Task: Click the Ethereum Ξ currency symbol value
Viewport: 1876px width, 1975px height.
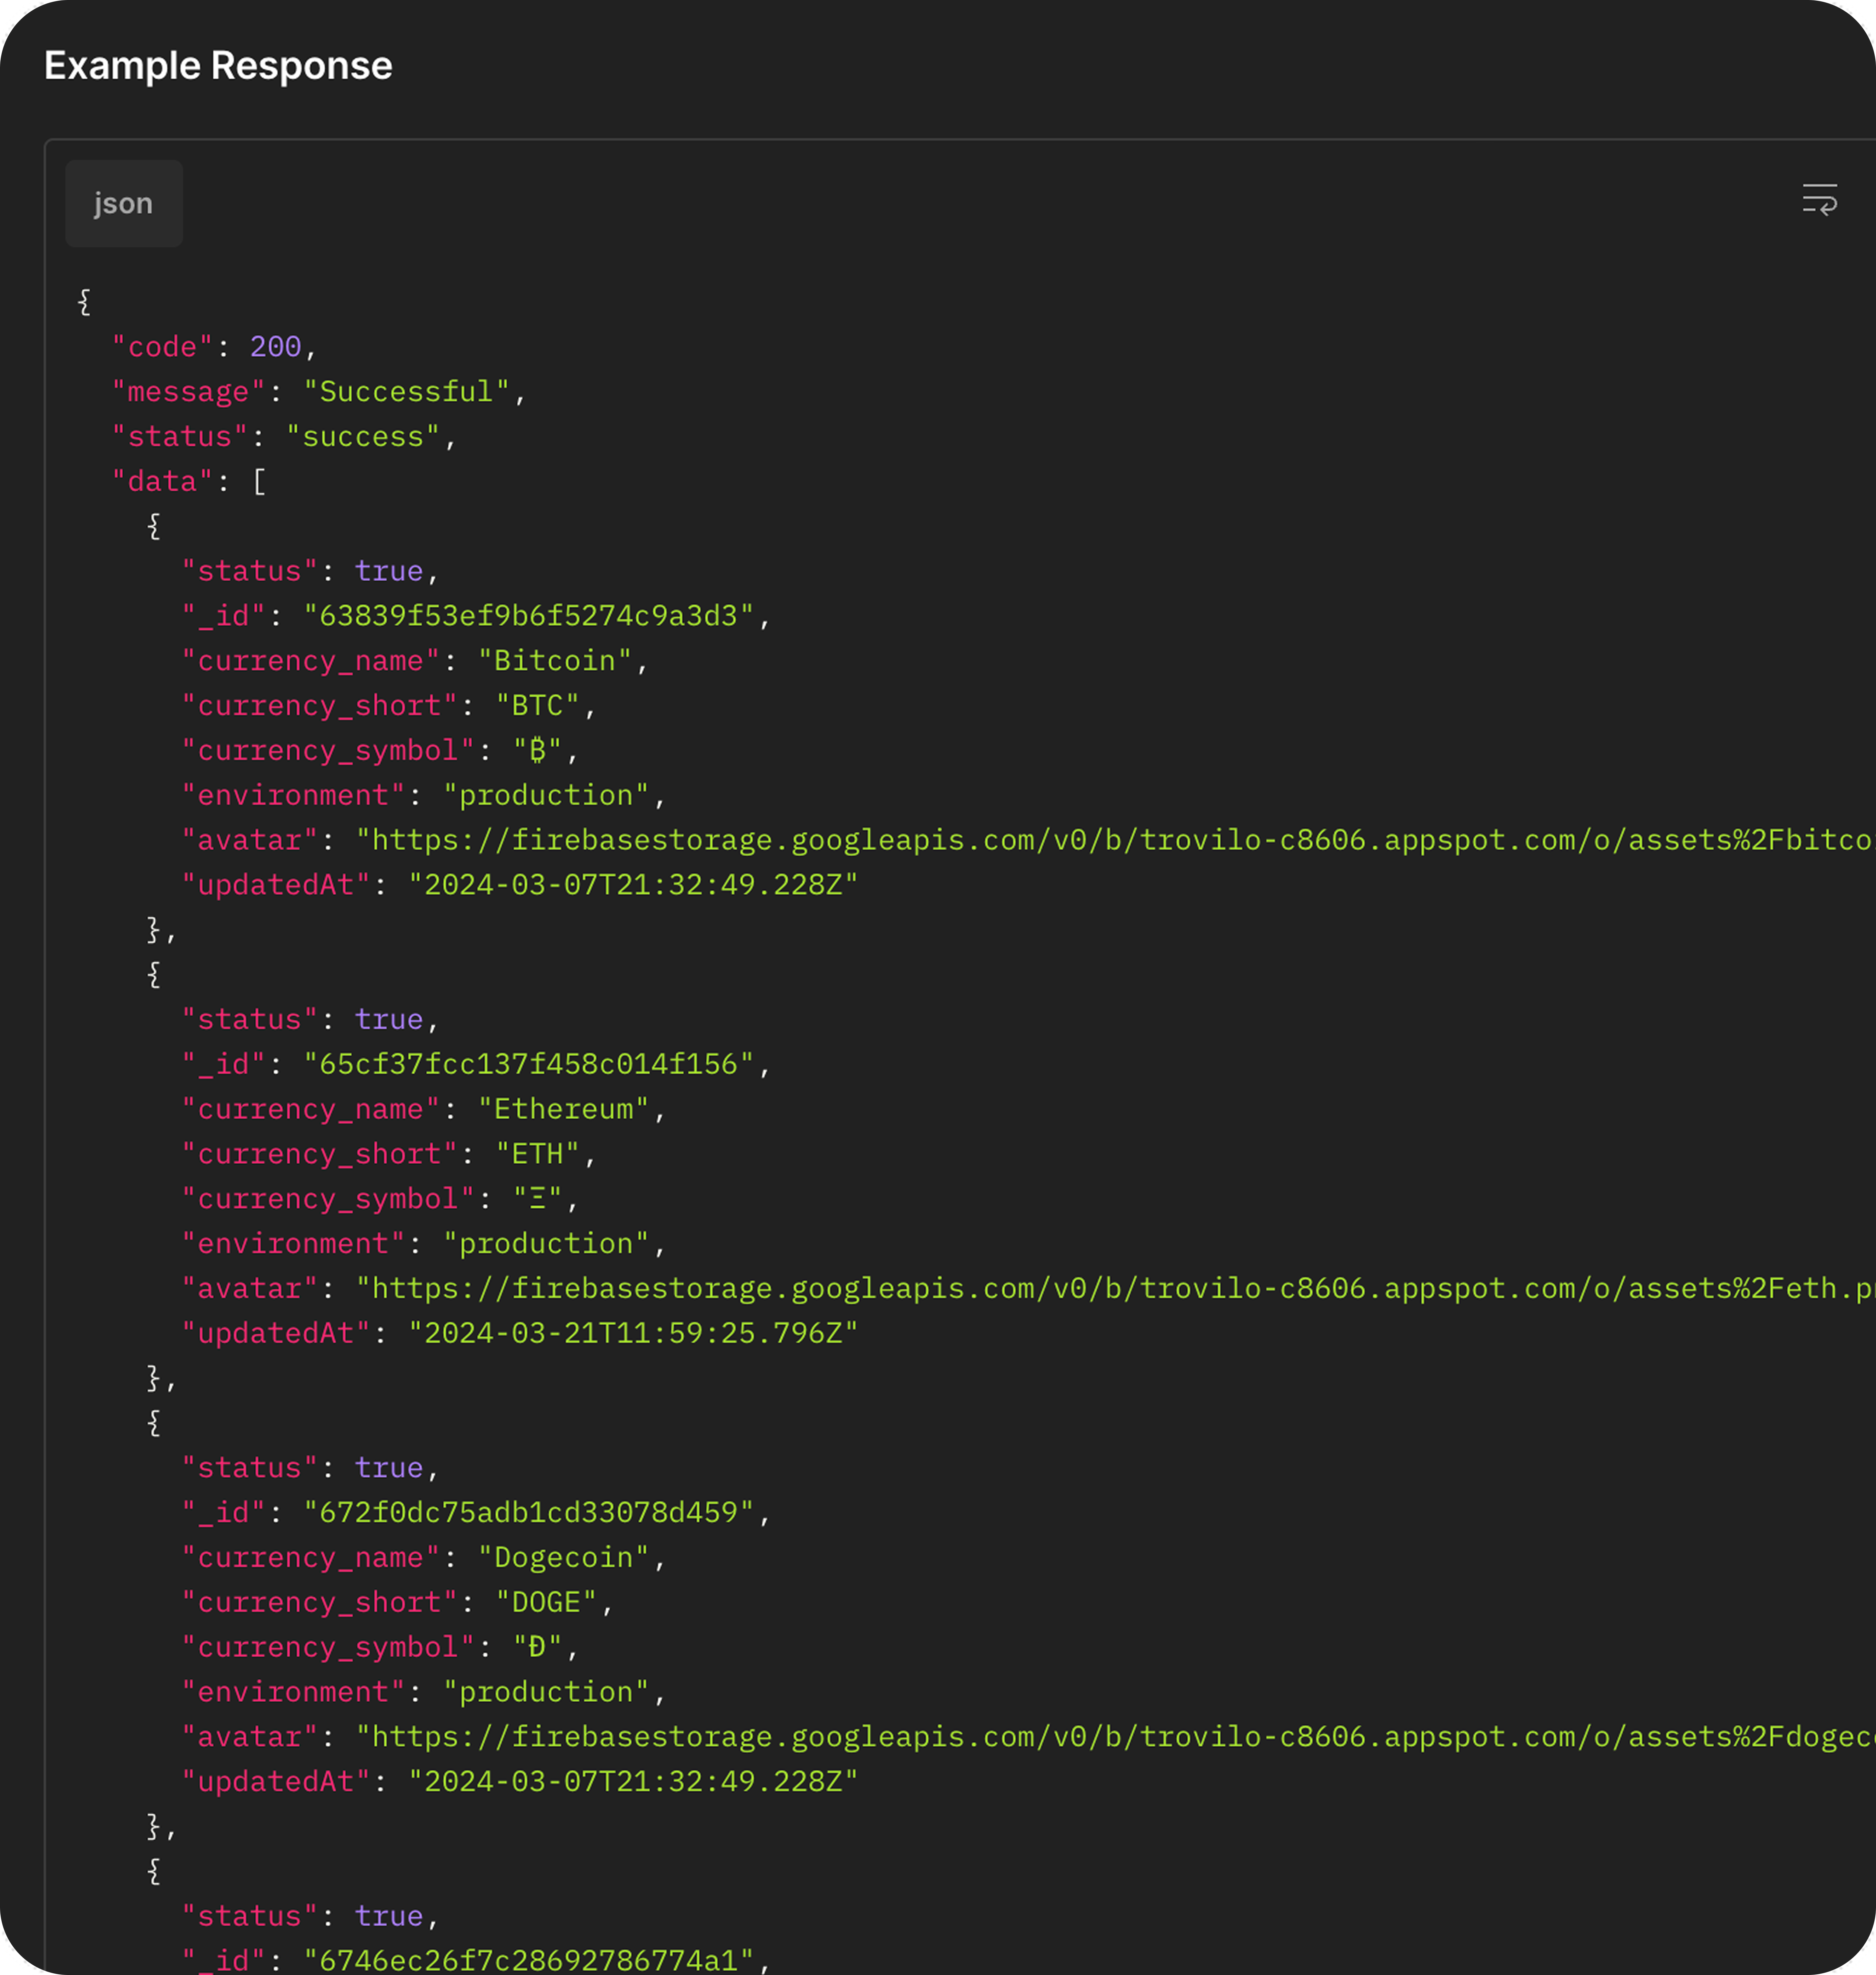Action: tap(538, 1198)
